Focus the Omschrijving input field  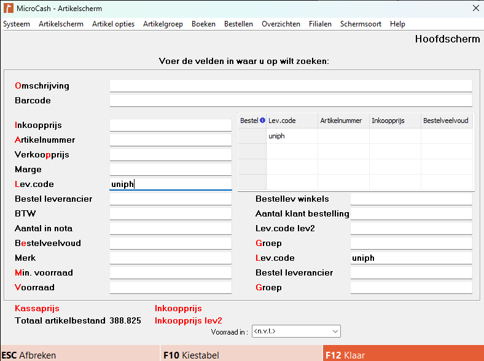pos(291,86)
